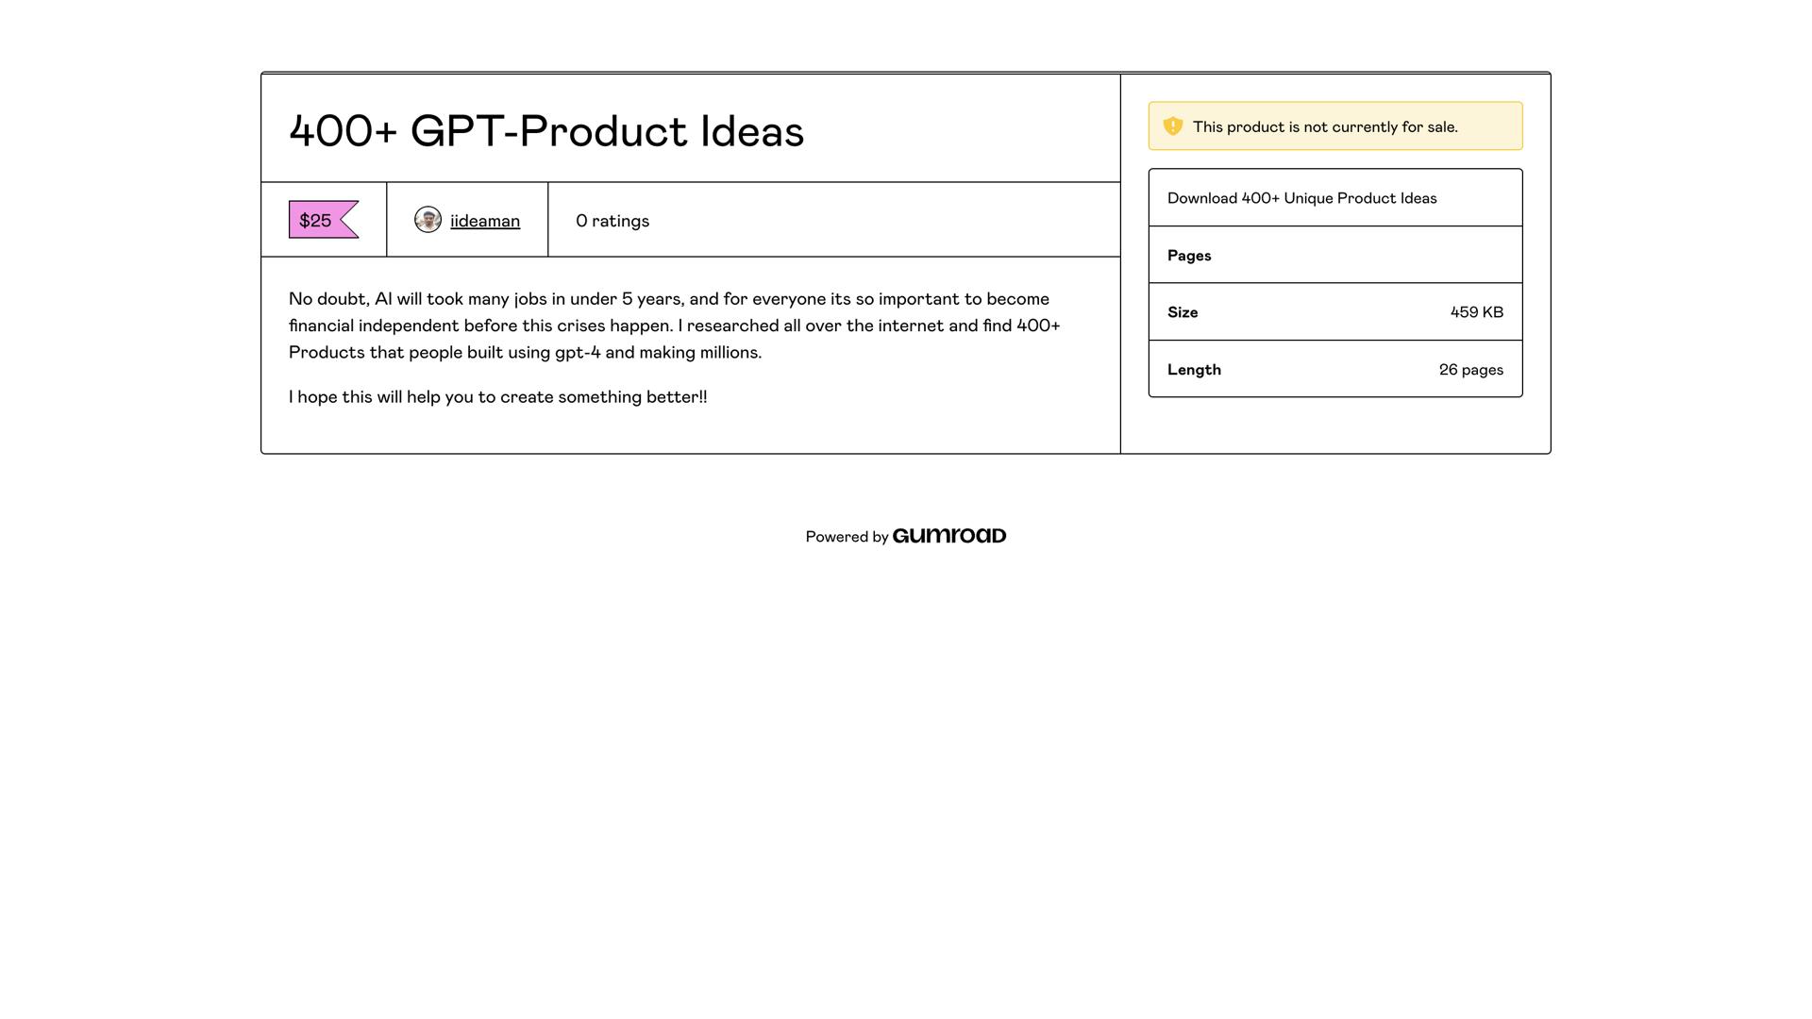Click the "400+ GPT-Product Ideas" title
The image size is (1812, 1019).
tap(546, 130)
